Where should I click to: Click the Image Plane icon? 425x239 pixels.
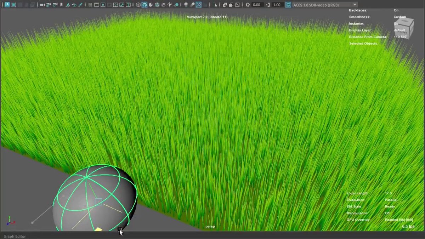click(x=68, y=5)
